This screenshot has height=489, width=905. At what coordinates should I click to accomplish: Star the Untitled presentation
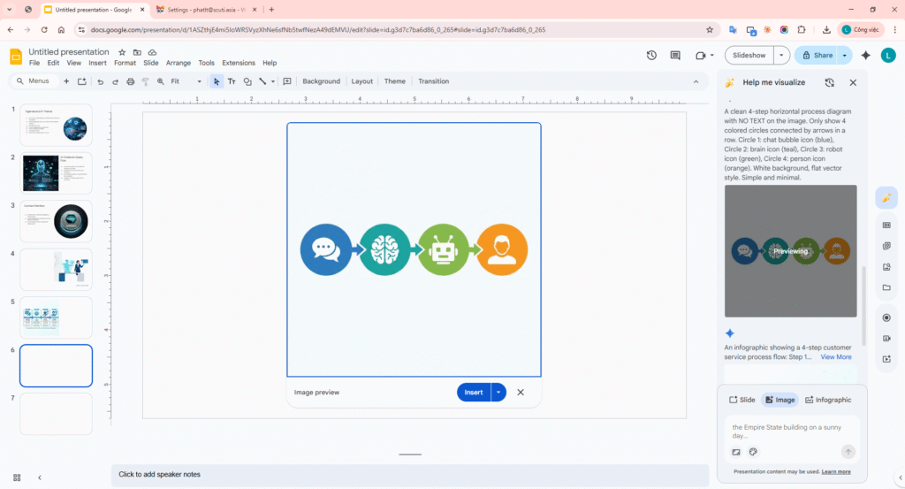tap(123, 52)
